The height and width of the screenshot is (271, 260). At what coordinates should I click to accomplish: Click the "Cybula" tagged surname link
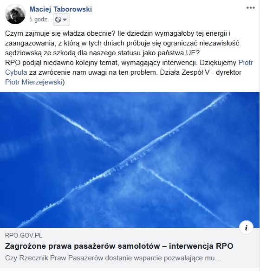coord(16,72)
